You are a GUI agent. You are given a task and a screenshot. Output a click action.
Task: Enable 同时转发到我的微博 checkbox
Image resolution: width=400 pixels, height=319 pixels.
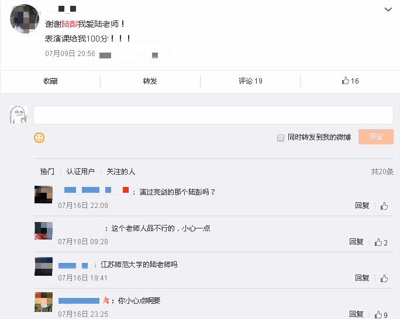coord(281,137)
